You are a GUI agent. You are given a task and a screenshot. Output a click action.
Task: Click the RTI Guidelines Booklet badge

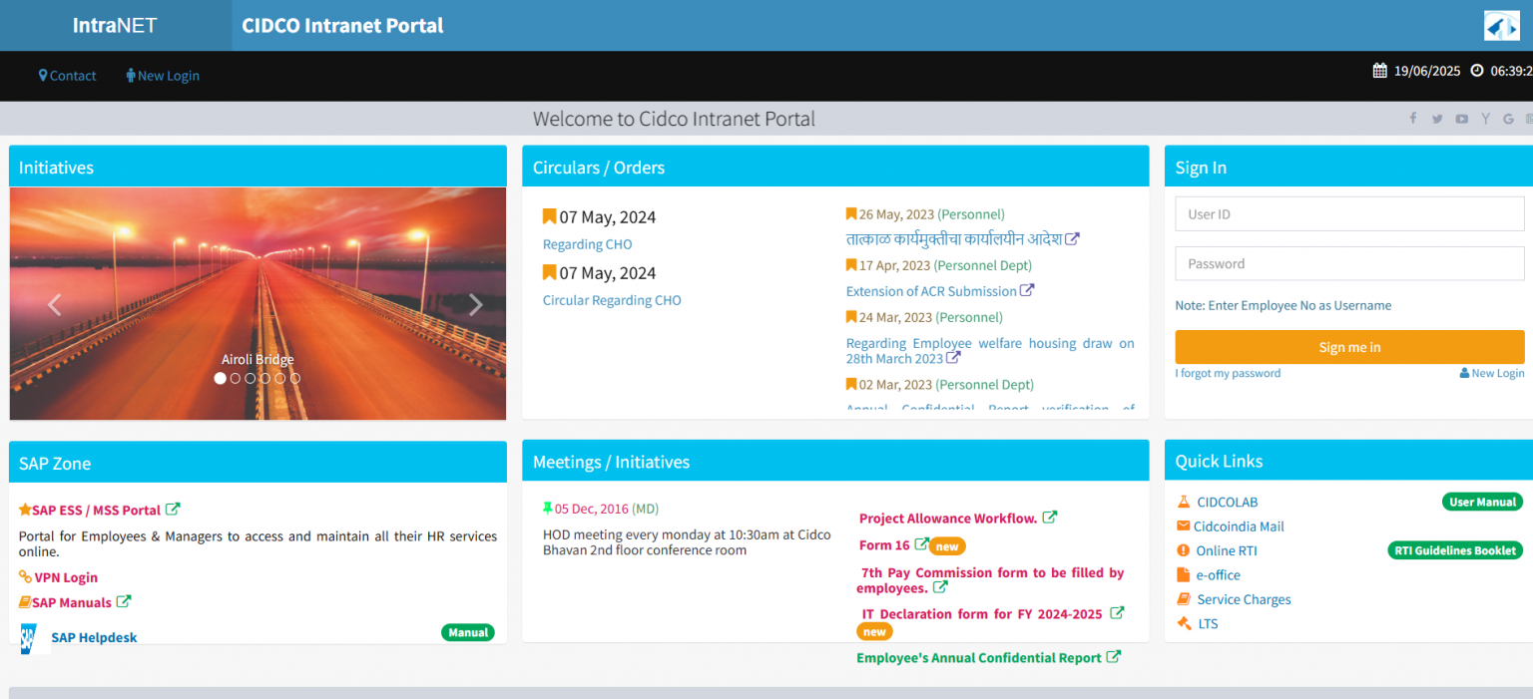point(1455,550)
